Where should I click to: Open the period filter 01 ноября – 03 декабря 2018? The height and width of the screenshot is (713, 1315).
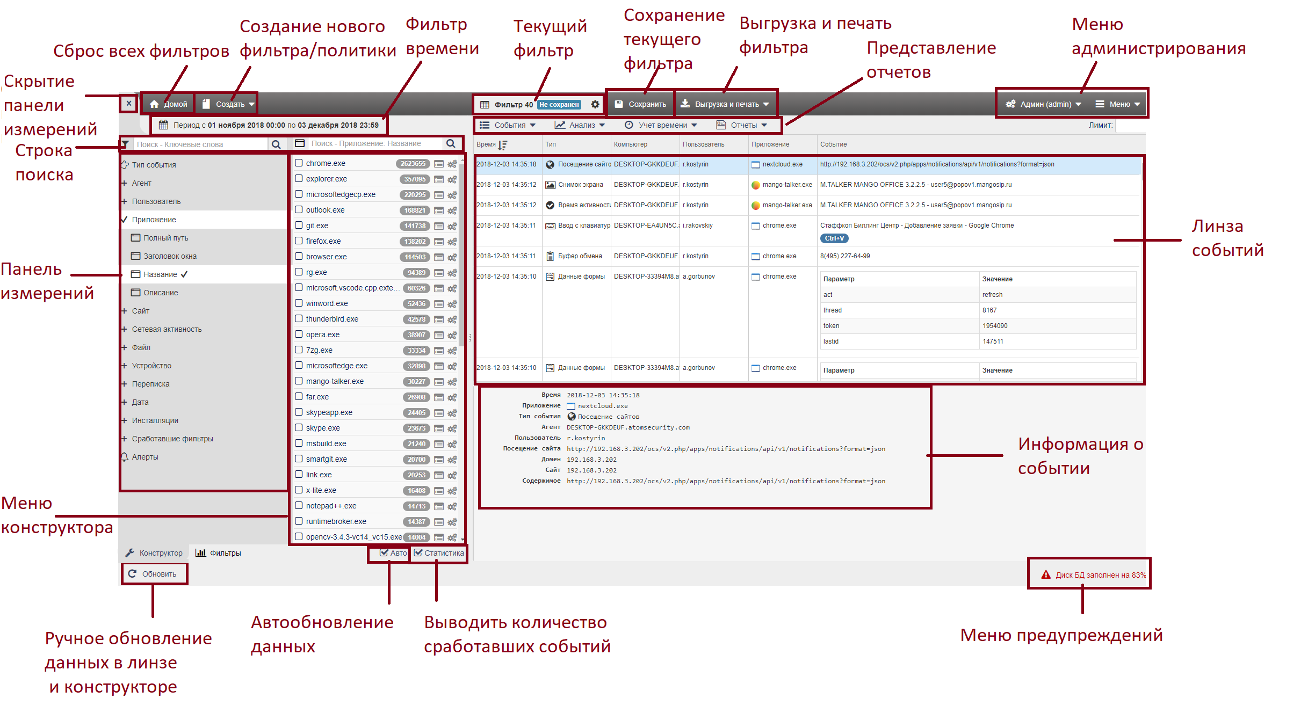coord(269,125)
